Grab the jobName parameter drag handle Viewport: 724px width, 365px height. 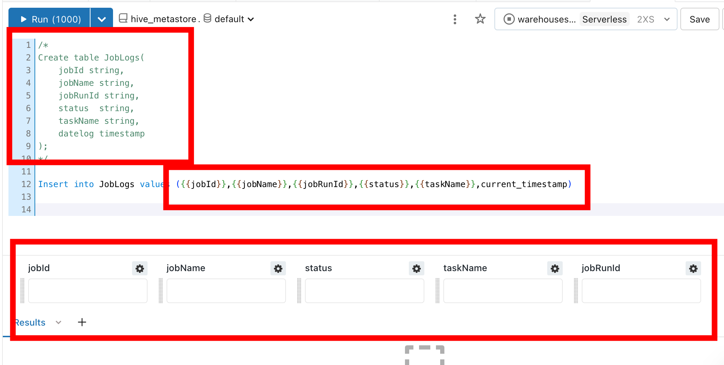click(161, 291)
